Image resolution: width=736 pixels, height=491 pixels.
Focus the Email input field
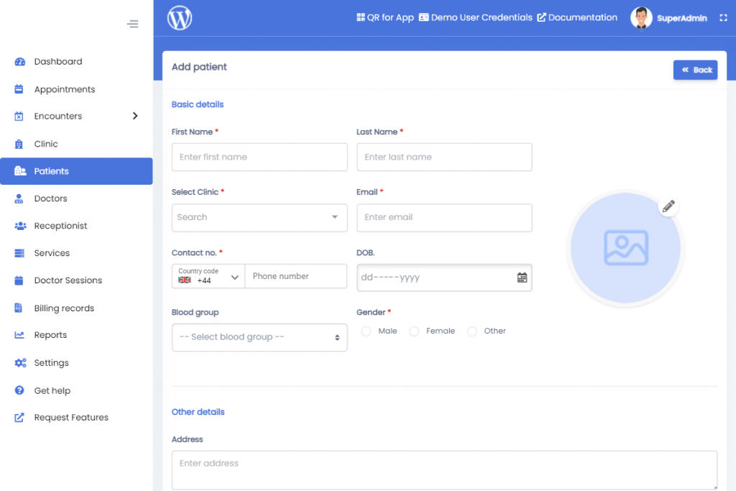click(444, 217)
